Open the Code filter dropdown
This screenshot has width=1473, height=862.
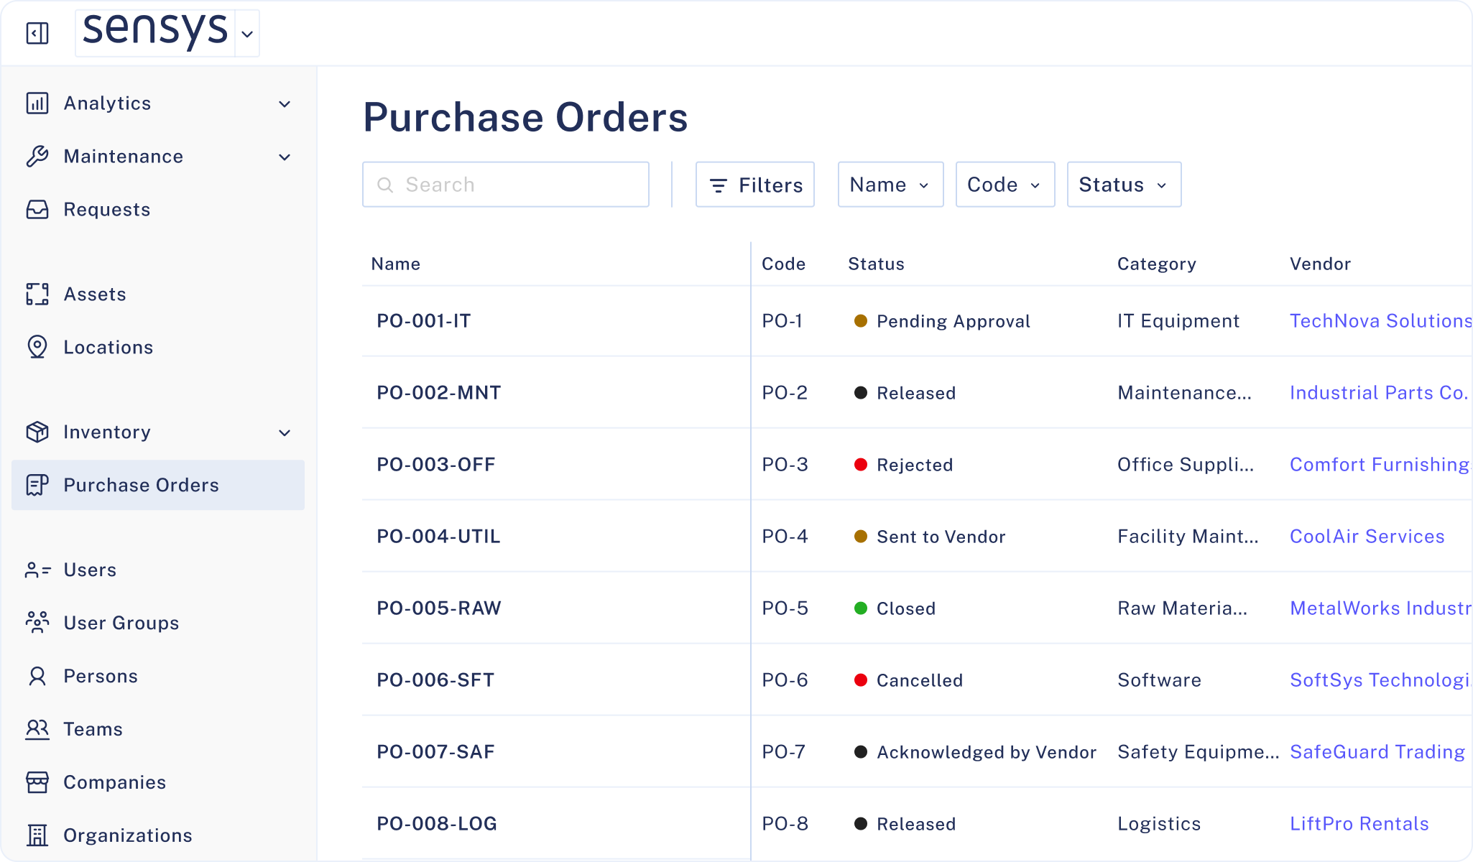1005,185
